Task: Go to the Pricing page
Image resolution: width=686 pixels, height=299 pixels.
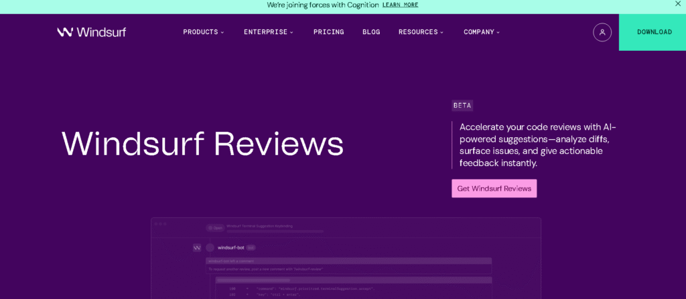Action: click(x=328, y=32)
